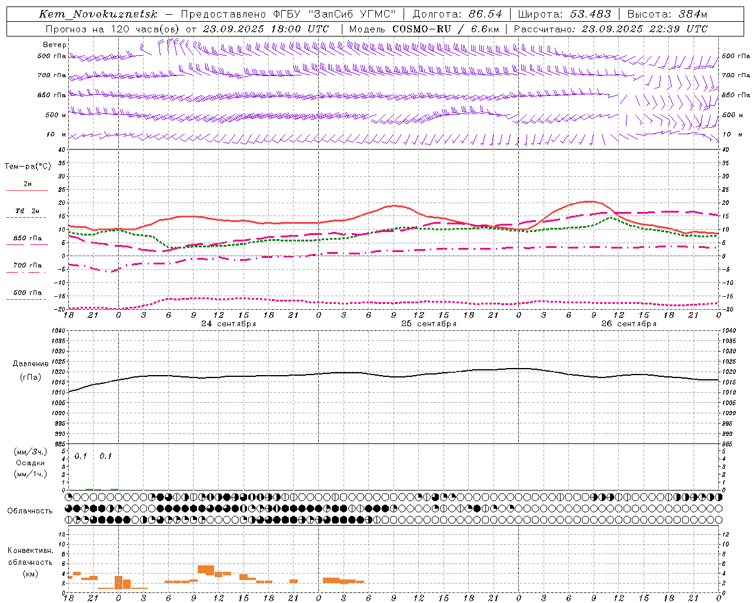Click the 'Тем-ра(°C)' temperature panel label
Image resolution: width=753 pixels, height=603 pixels.
click(x=28, y=167)
